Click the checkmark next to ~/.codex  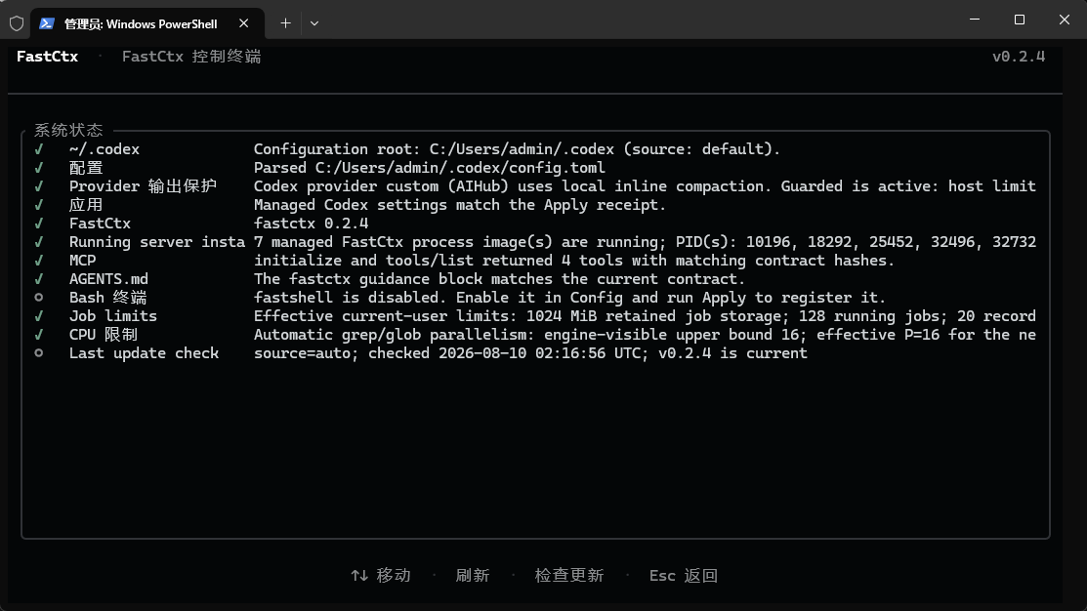[x=39, y=149]
